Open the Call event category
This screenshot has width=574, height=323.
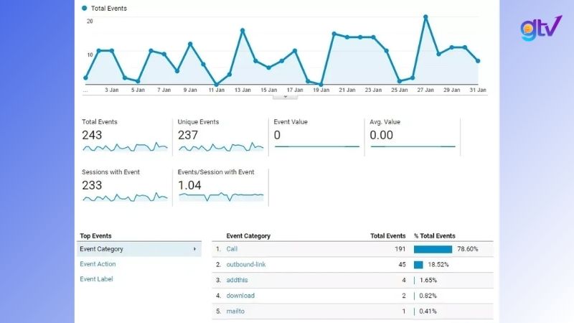point(232,249)
